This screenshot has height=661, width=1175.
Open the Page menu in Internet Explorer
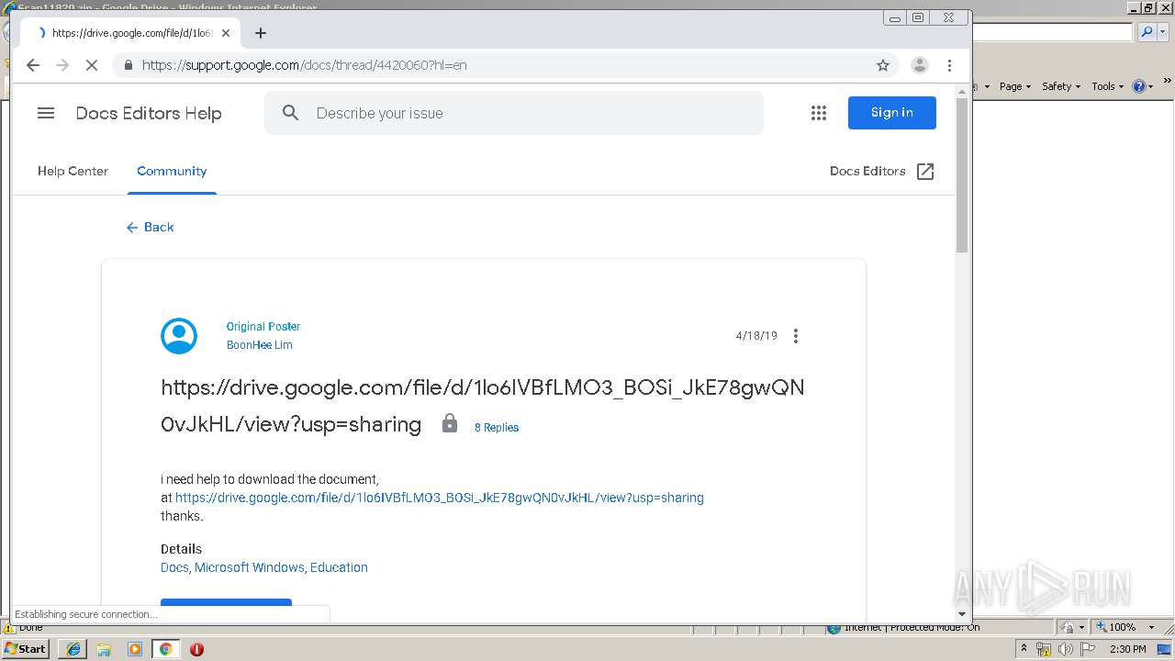[1015, 86]
